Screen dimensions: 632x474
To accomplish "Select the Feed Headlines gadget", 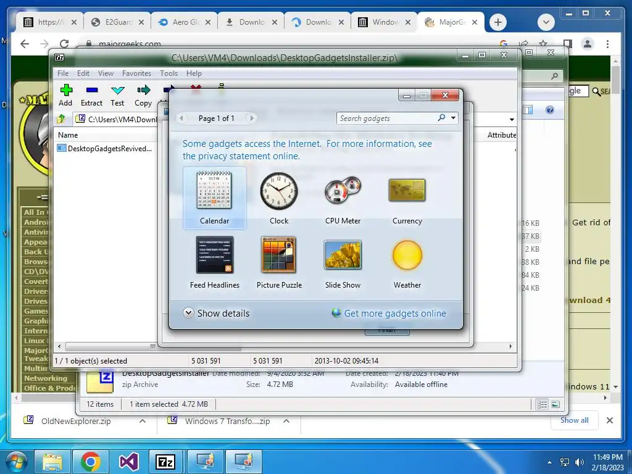I will (214, 262).
